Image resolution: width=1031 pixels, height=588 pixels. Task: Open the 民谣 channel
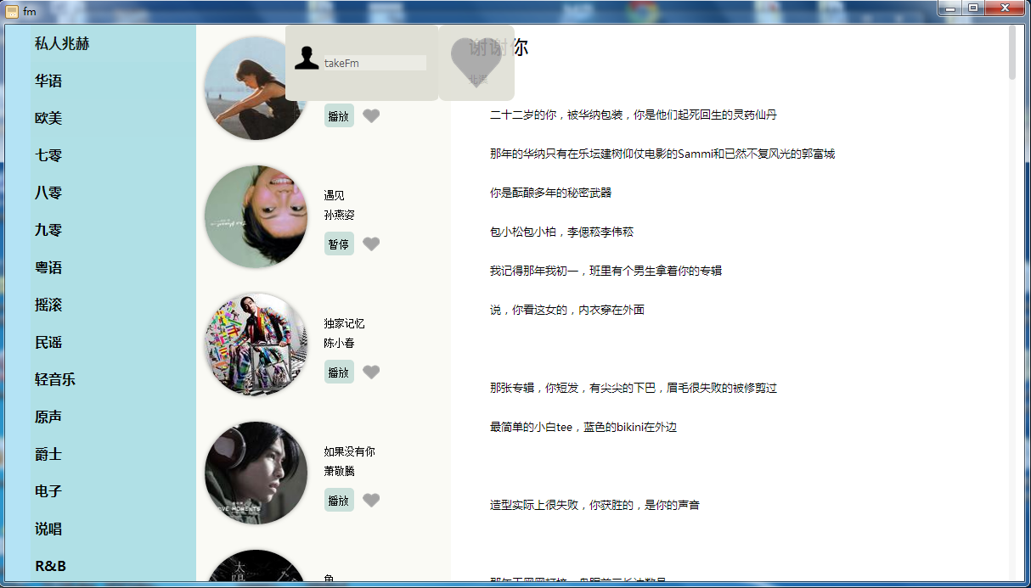coord(48,342)
